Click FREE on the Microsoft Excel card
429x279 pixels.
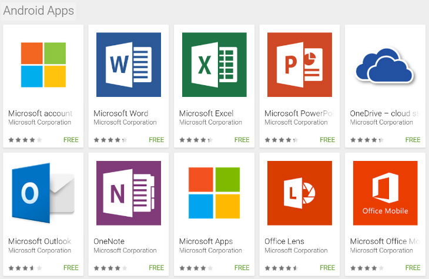242,140
